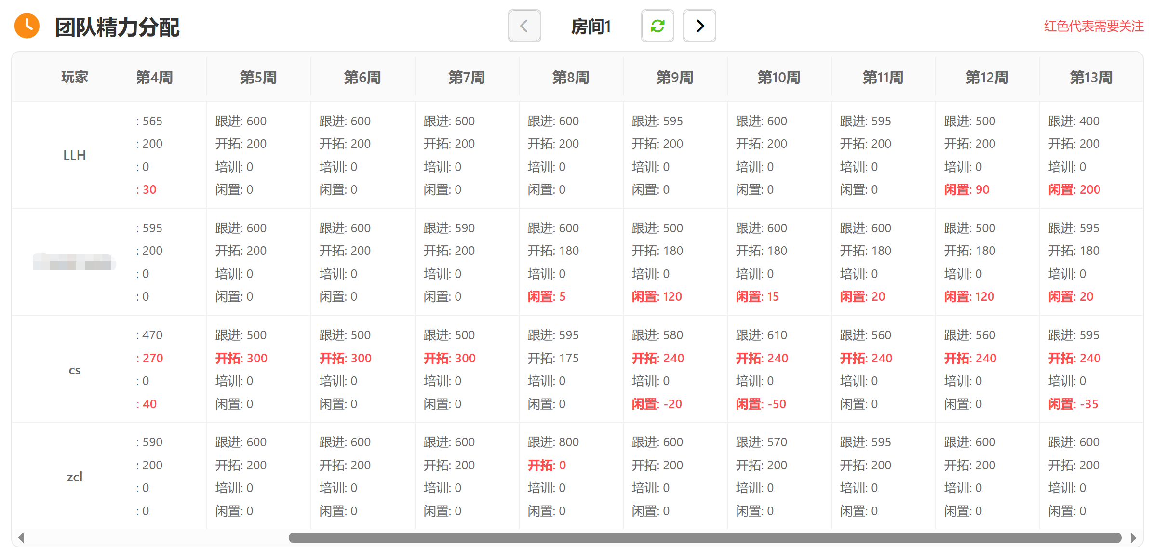Select the 第13周 column header

click(x=1092, y=77)
